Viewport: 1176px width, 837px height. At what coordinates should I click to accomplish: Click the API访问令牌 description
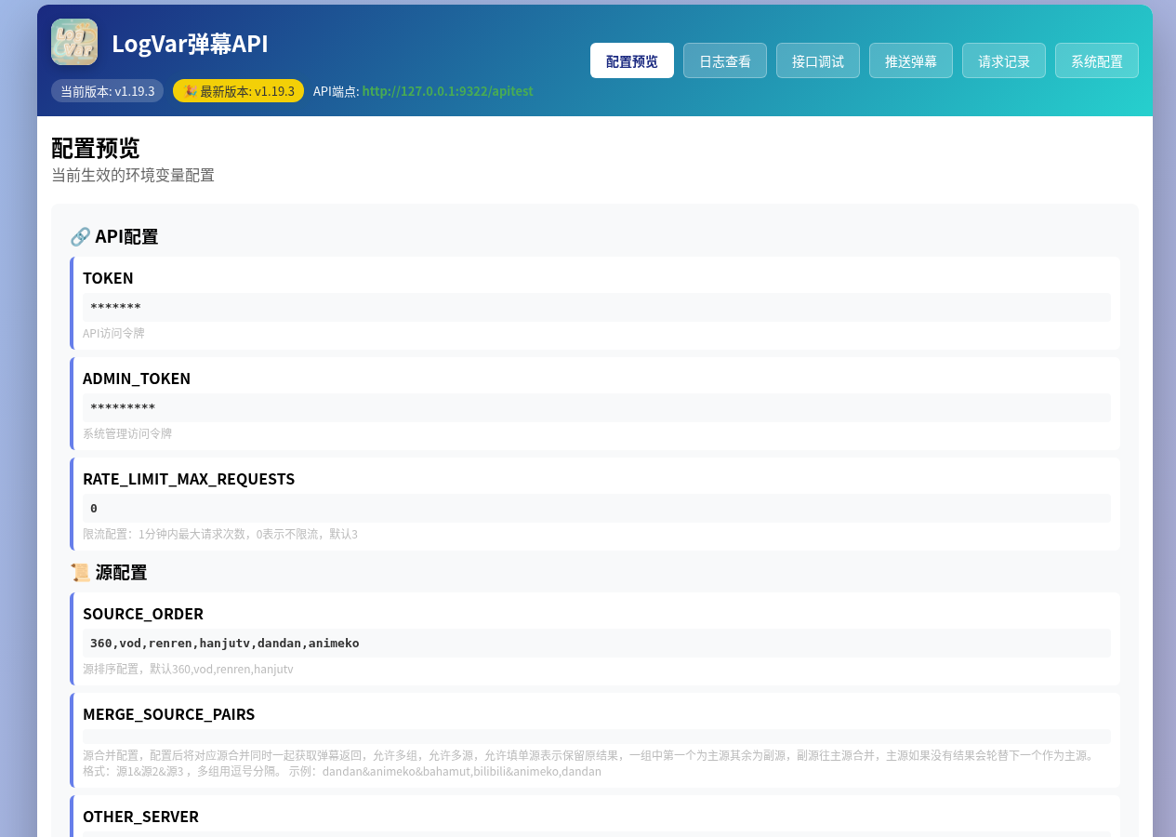[x=113, y=333]
